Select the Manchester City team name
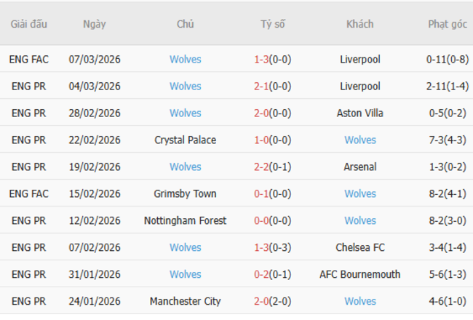The height and width of the screenshot is (320, 473). pos(185,301)
